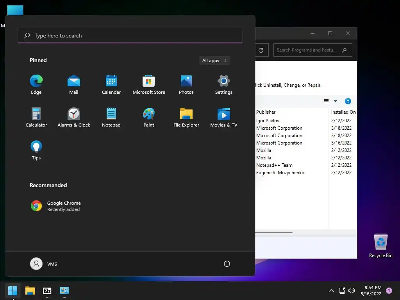This screenshot has width=400, height=300.
Task: Open help in Programs and Features
Action: click(x=348, y=101)
